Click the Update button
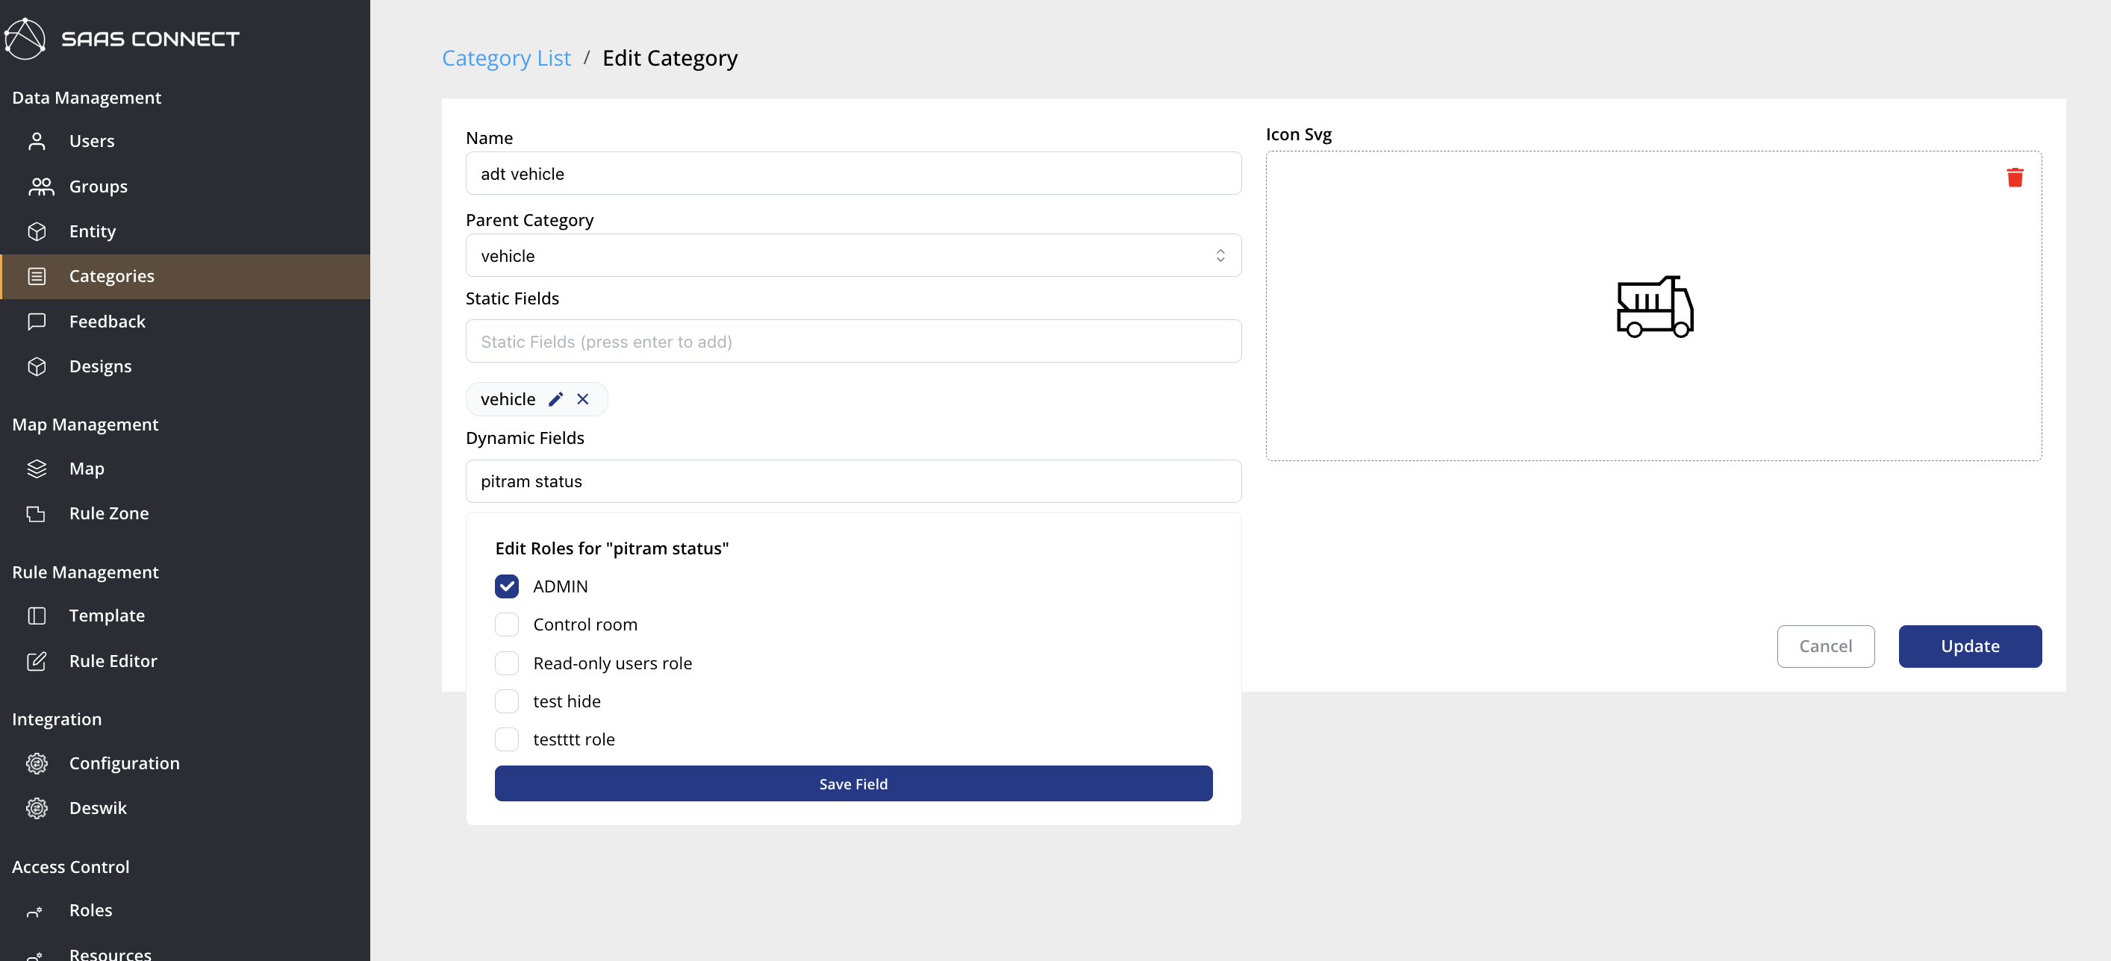2111x961 pixels. point(1970,645)
